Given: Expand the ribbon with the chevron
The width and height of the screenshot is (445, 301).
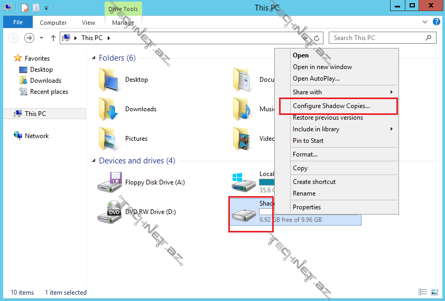Looking at the screenshot, I should click(426, 22).
